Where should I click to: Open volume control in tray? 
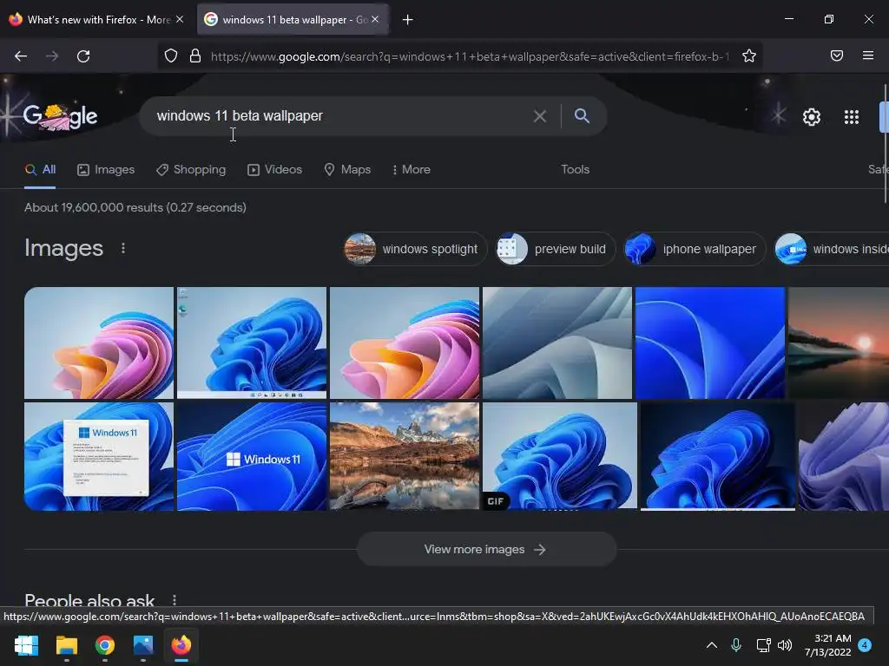coord(785,645)
